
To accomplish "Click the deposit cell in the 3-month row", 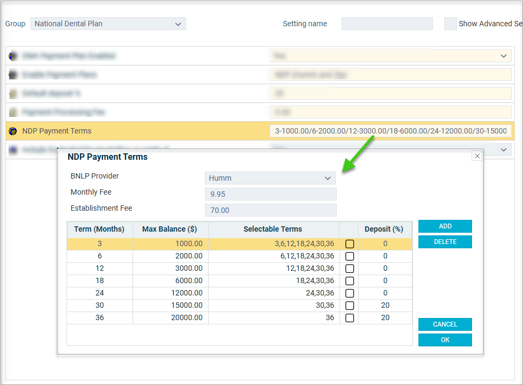I will pos(385,243).
